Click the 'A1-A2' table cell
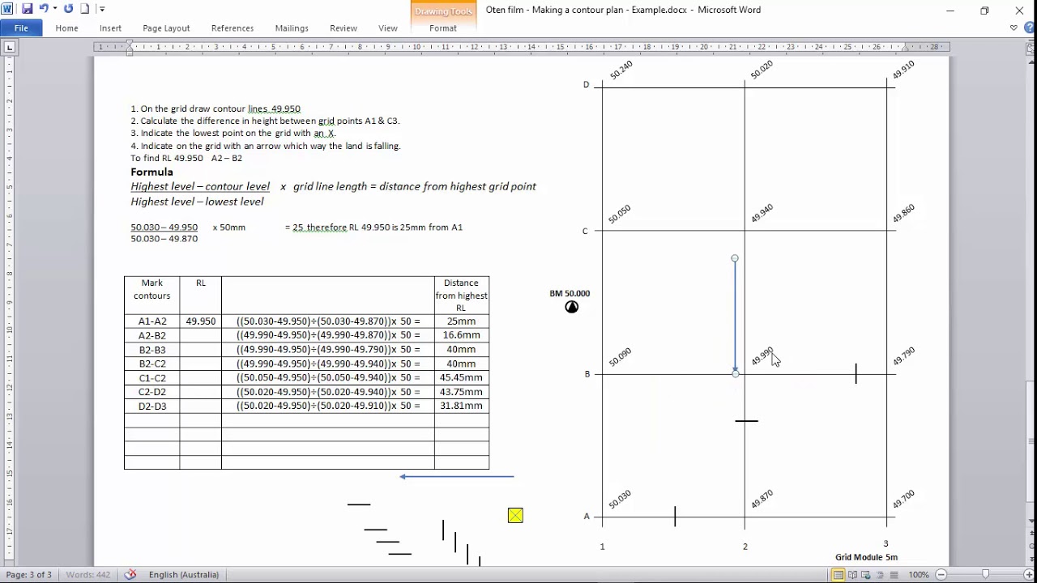1037x583 pixels. tap(152, 321)
